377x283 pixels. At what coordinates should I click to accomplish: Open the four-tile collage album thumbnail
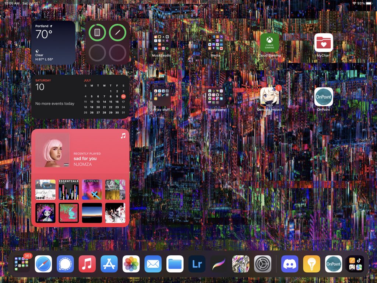115,190
